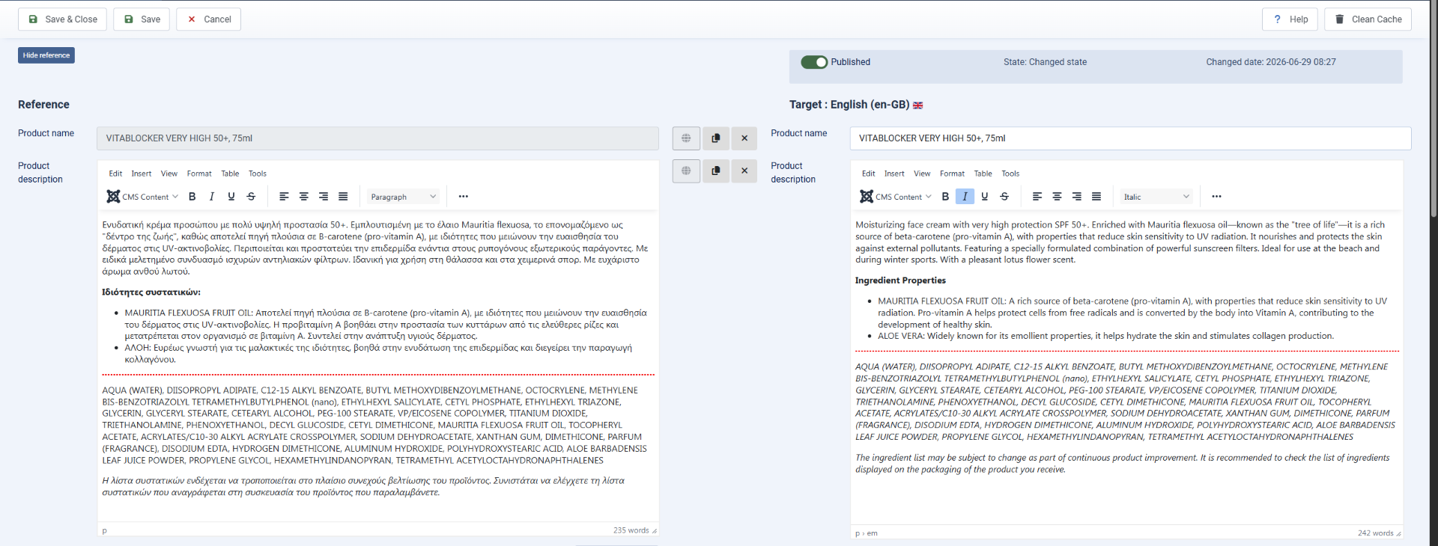Screen dimensions: 1438x546
Task: Click Hide reference button
Action: [46, 55]
